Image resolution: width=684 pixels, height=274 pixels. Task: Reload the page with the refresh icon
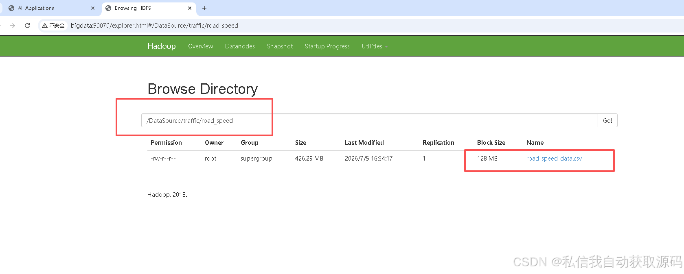[27, 26]
